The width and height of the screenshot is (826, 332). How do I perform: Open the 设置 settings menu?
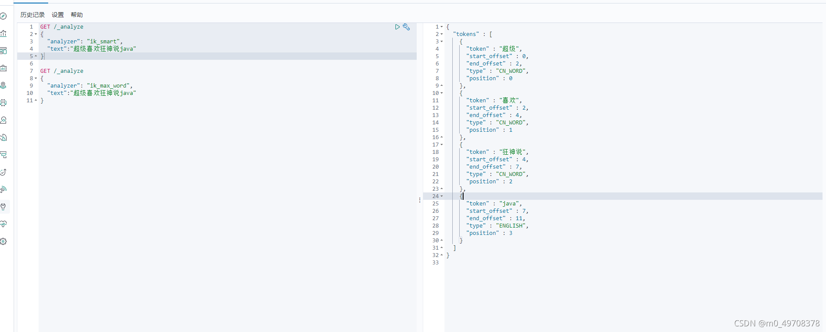point(58,15)
